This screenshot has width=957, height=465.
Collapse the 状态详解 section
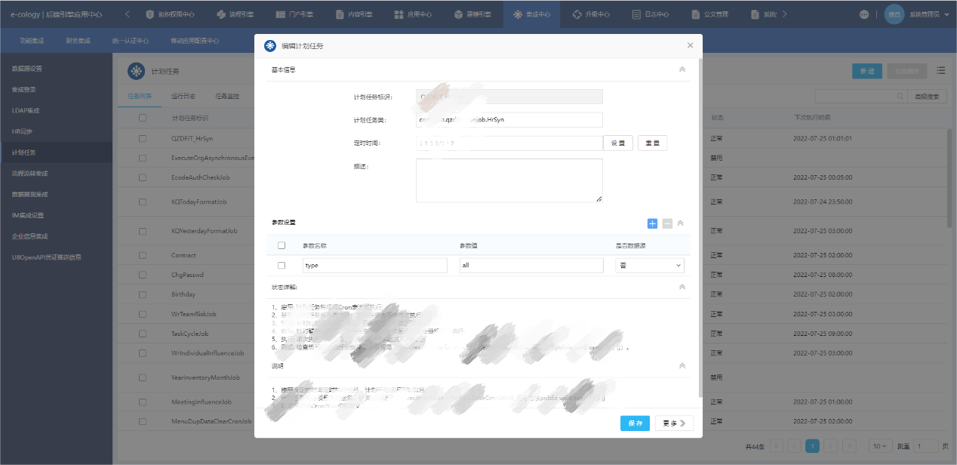coord(682,287)
